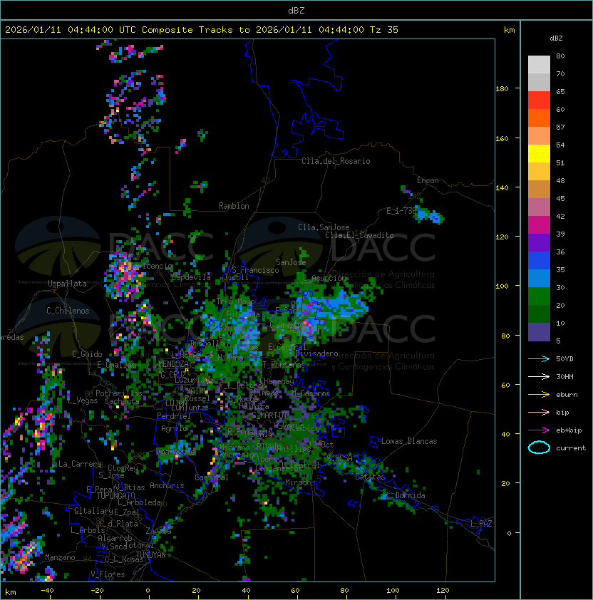
Task: Pick the red swatch in dBZ scale
Action: pos(539,100)
